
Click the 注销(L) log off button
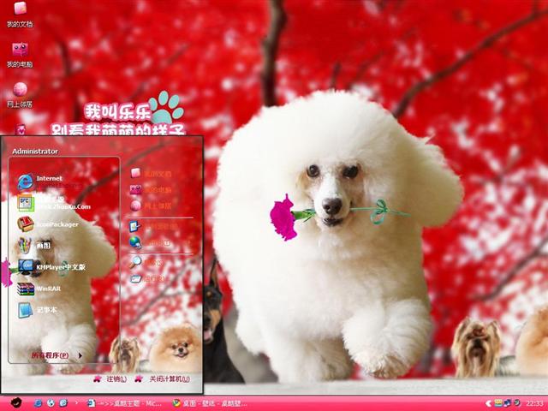pyautogui.click(x=110, y=378)
